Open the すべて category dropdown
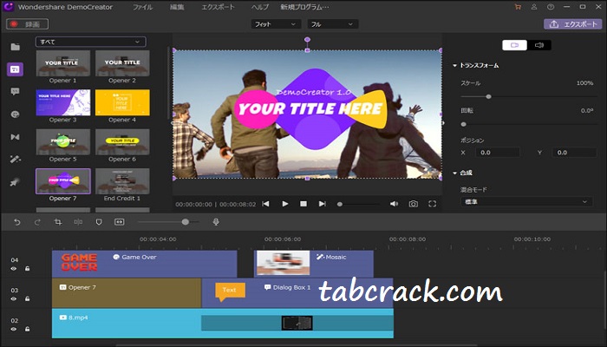607x347 pixels. click(x=90, y=42)
